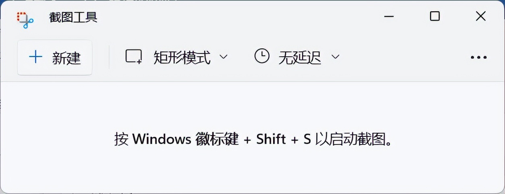Expand the chevron next to 矩形模式

(x=224, y=57)
